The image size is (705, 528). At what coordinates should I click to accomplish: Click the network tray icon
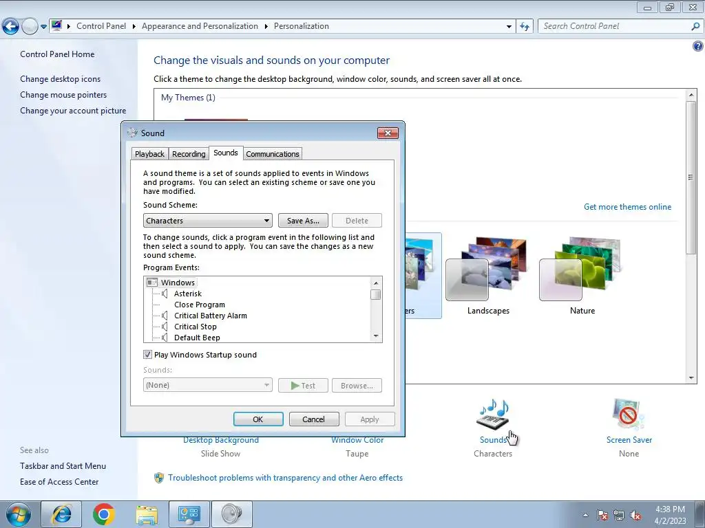coord(619,515)
